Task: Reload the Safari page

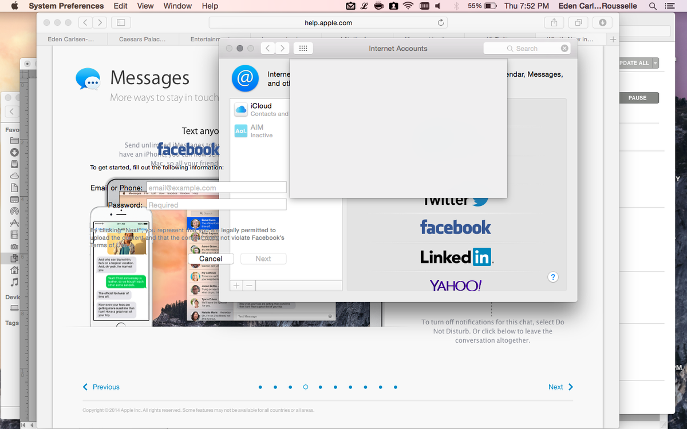Action: point(440,23)
